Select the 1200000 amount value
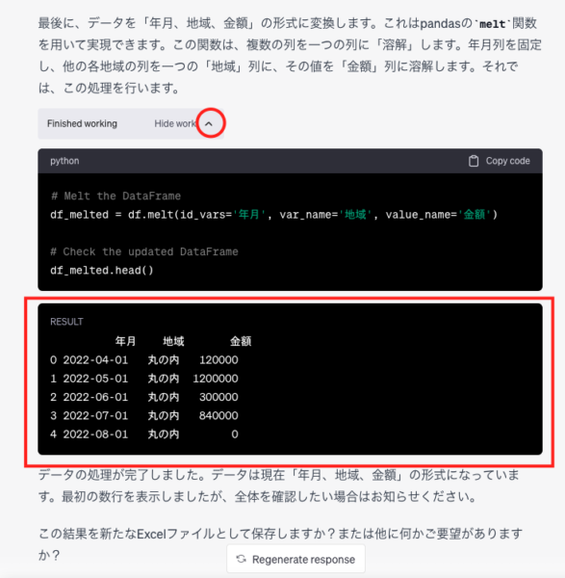 coord(216,379)
